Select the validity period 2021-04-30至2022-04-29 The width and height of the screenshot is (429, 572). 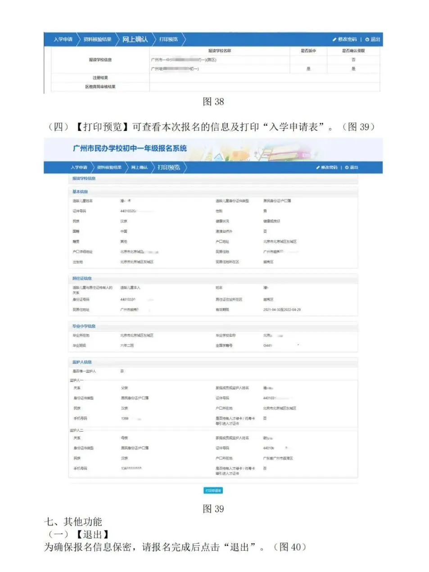click(282, 310)
